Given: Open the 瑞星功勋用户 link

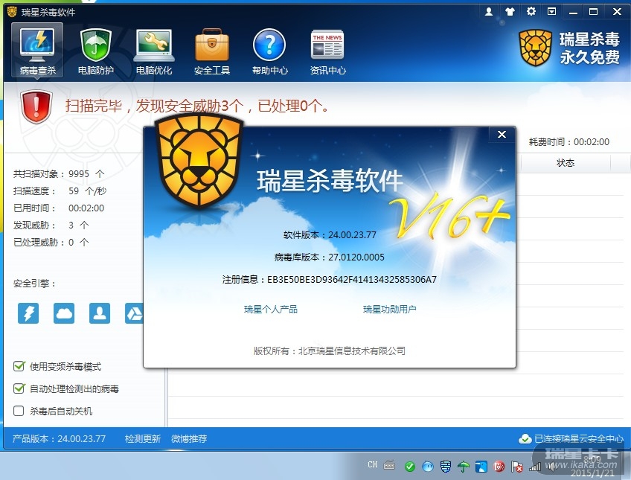Looking at the screenshot, I should coord(390,309).
